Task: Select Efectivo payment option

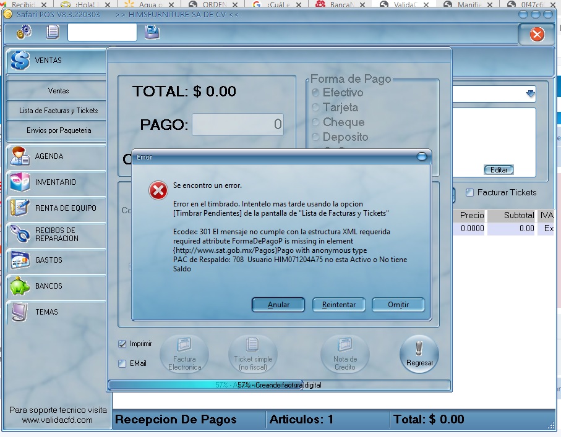Action: [x=315, y=93]
